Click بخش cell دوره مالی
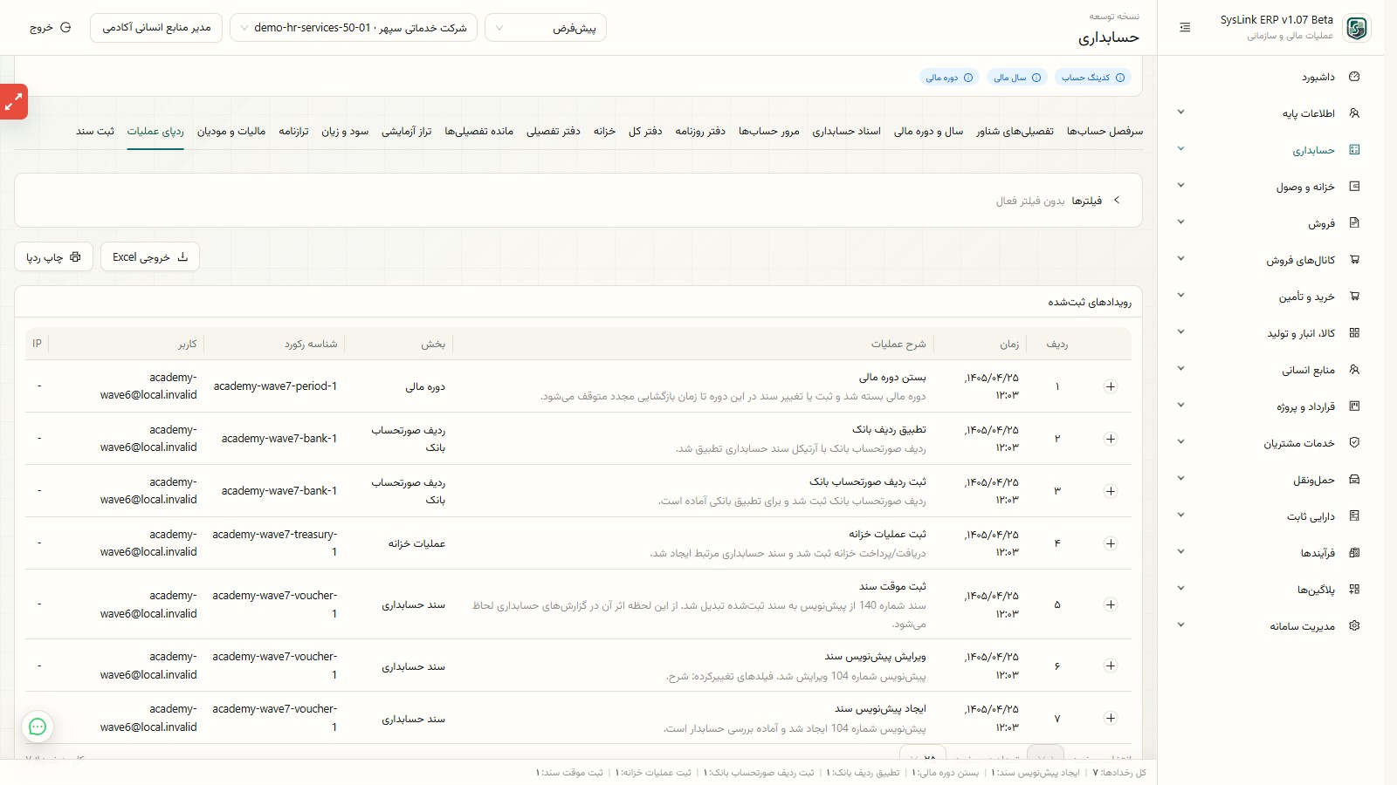1397x785 pixels. tap(425, 386)
